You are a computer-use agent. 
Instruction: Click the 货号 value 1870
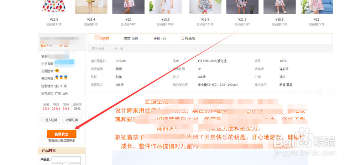click(x=283, y=61)
